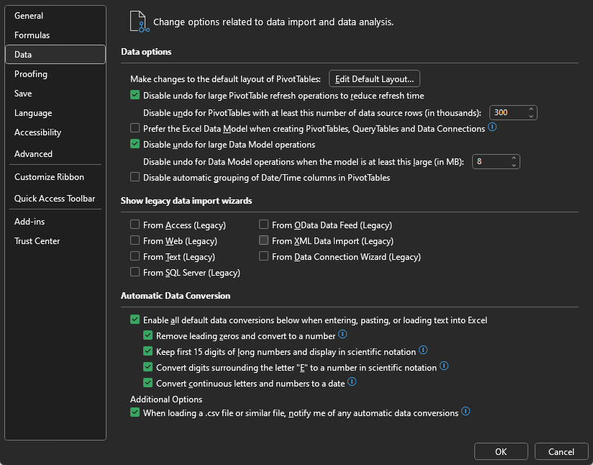The height and width of the screenshot is (465, 593).
Task: Open Customize Ribbon settings
Action: click(x=55, y=177)
